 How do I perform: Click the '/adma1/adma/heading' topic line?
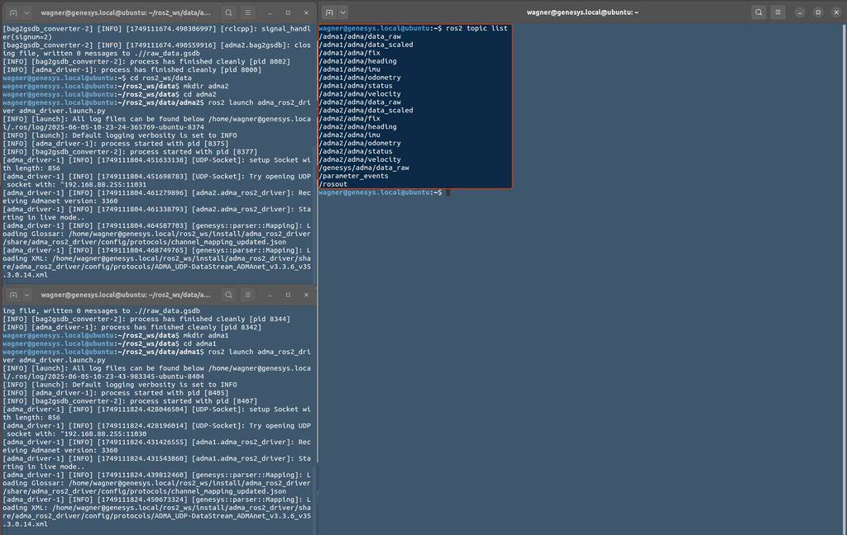pyautogui.click(x=358, y=61)
